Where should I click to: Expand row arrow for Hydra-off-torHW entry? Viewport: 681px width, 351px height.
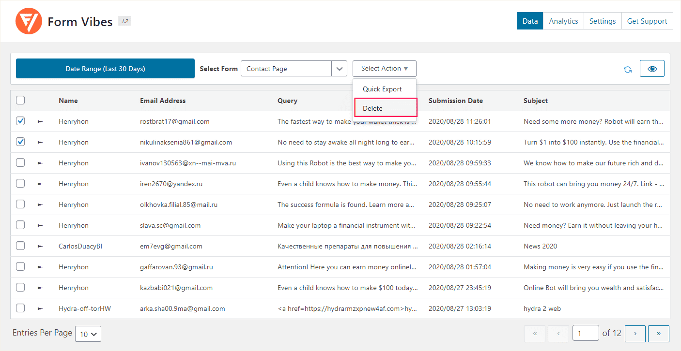[40, 309]
